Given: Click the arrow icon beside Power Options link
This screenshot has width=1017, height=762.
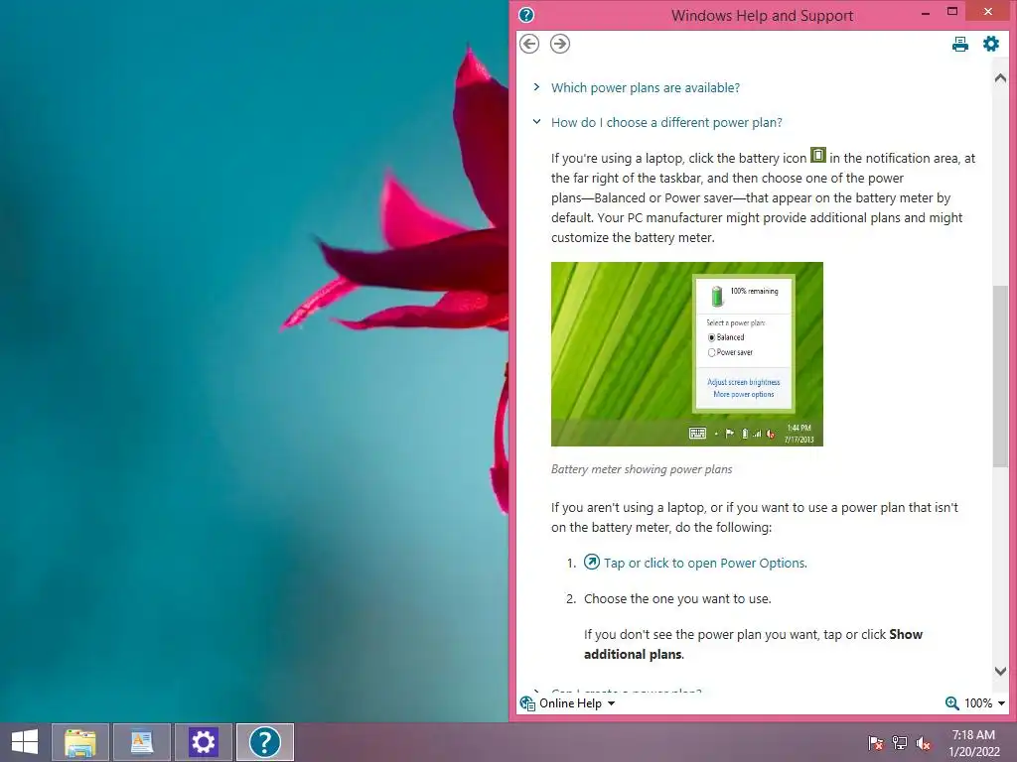Looking at the screenshot, I should tap(592, 562).
